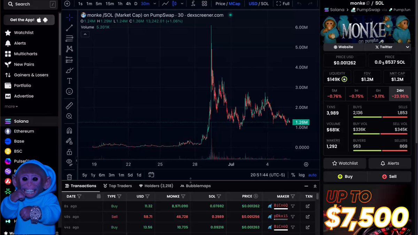Activate the zoom in tool

coord(69,116)
